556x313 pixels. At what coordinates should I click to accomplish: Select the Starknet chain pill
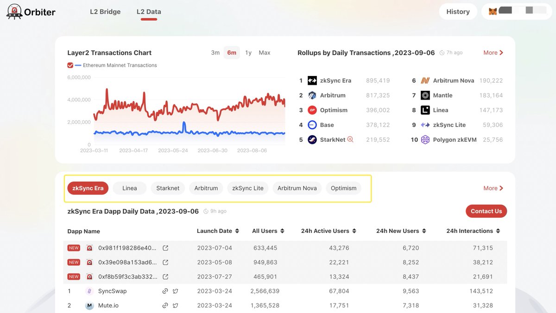point(168,188)
